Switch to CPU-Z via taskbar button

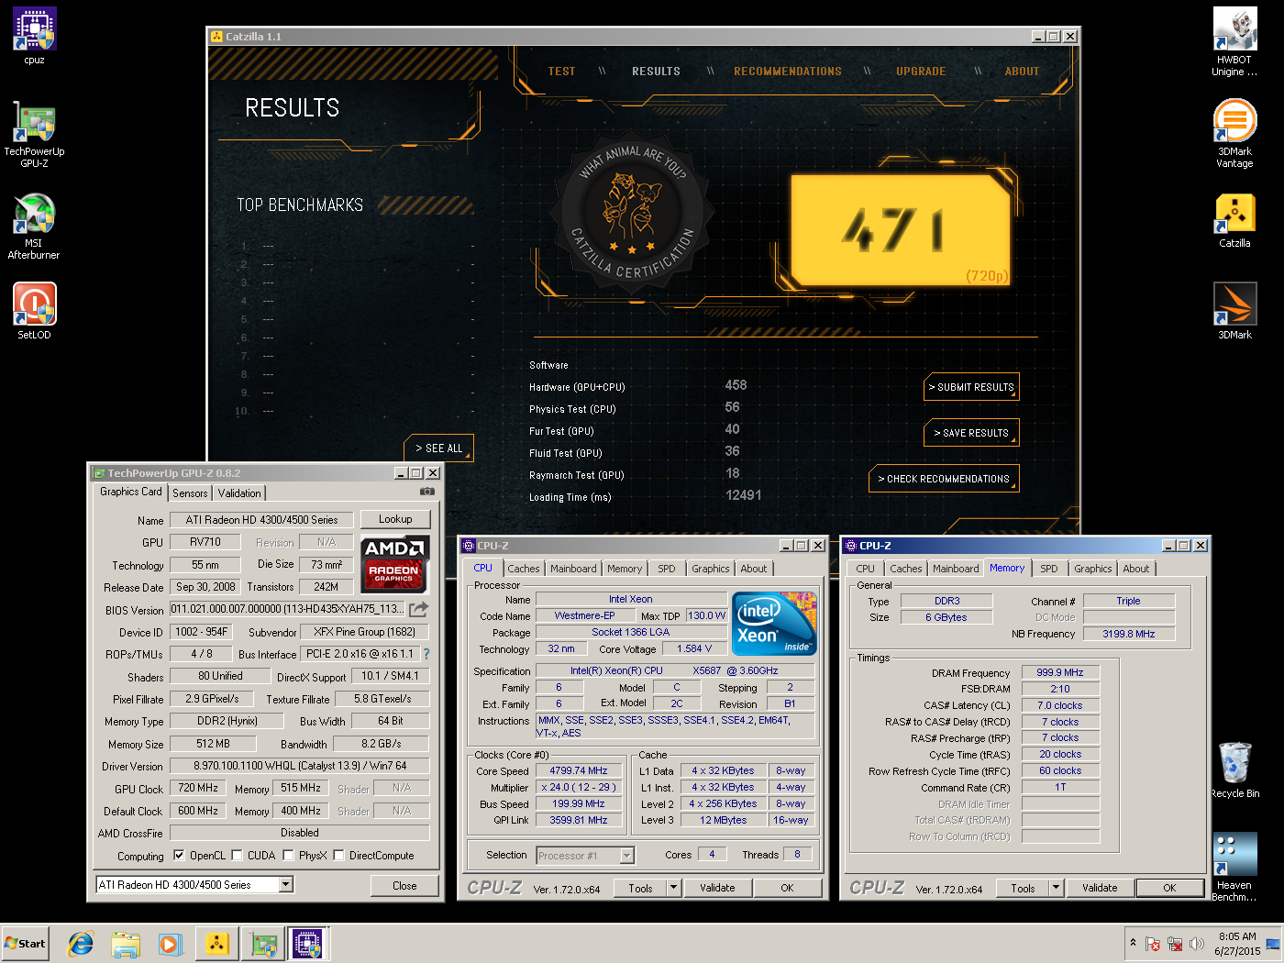click(x=309, y=943)
